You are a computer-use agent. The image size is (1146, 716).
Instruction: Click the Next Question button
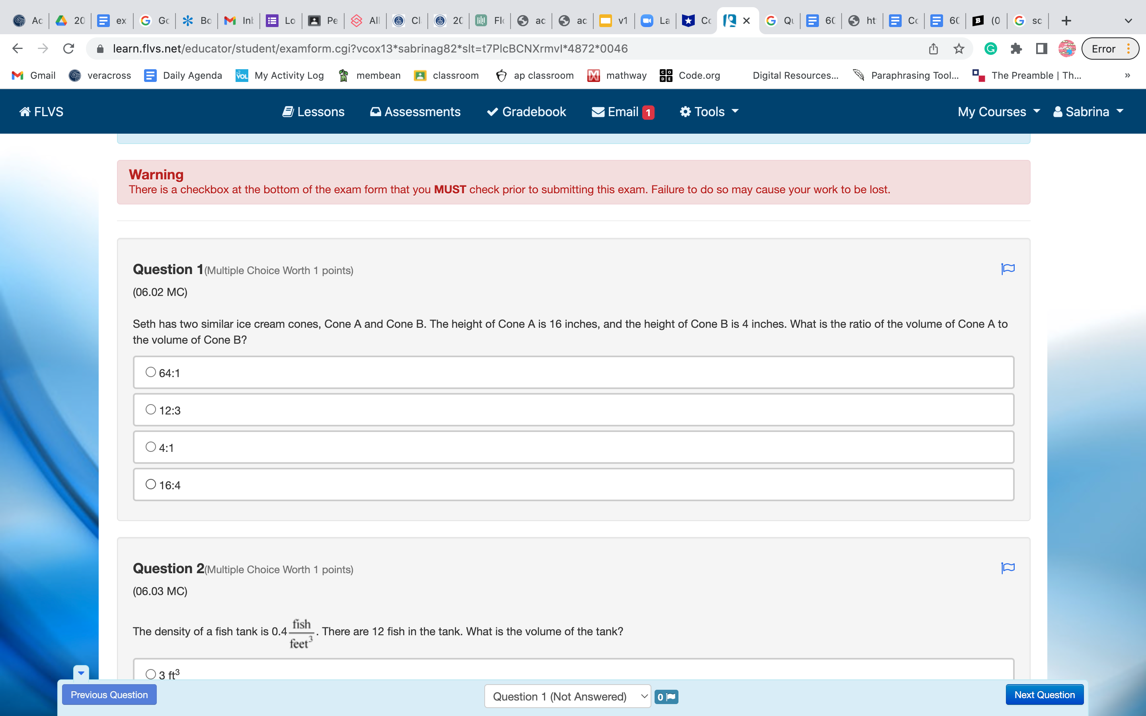[x=1044, y=695]
